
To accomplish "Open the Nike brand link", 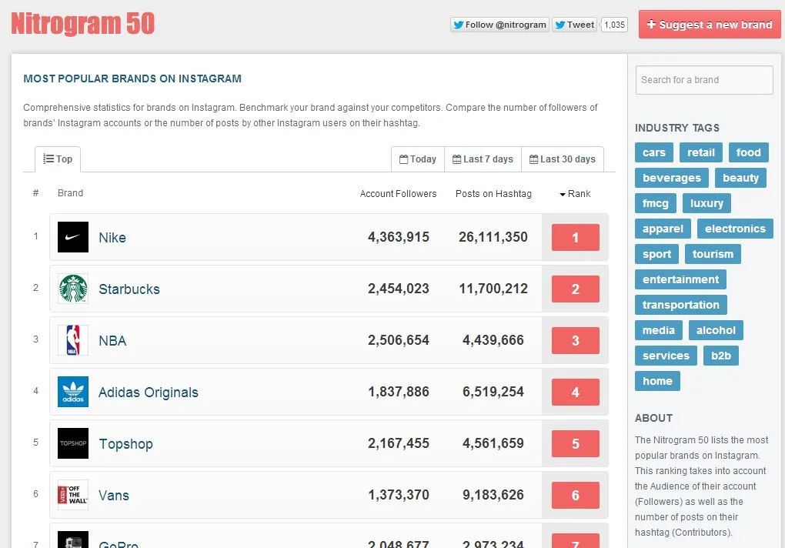I will [x=112, y=238].
